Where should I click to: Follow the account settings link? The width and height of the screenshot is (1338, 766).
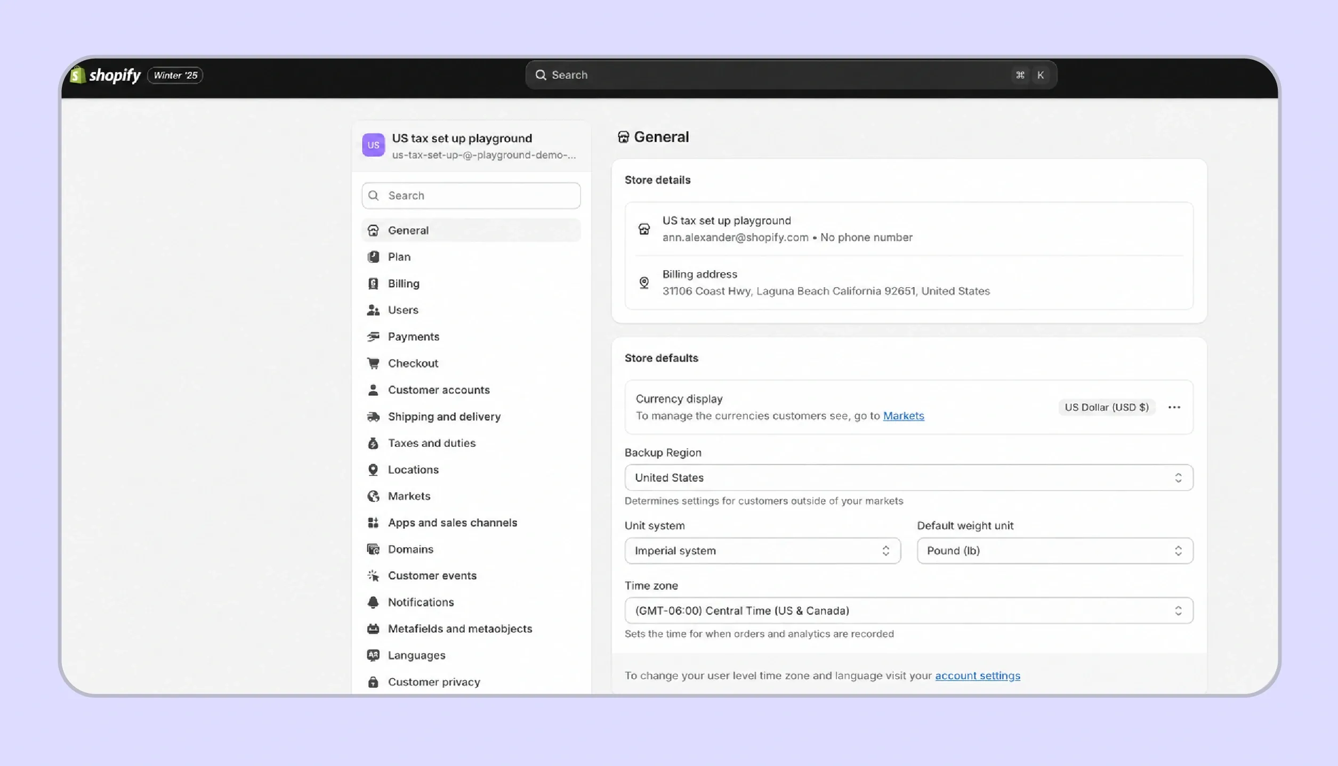[978, 676]
